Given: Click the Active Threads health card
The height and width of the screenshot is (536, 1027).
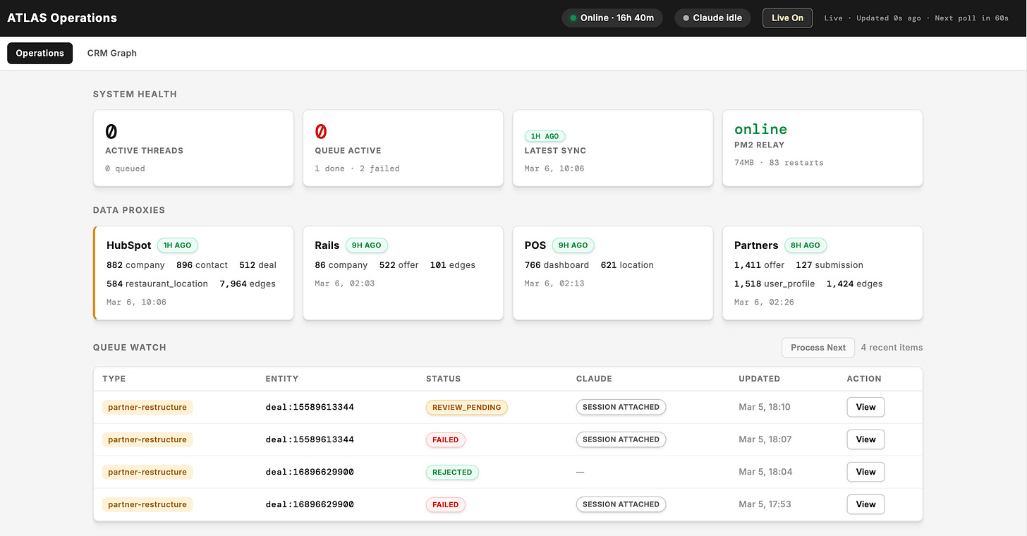Looking at the screenshot, I should [x=193, y=148].
